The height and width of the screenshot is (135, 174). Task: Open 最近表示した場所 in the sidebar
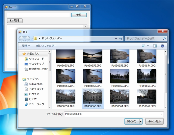[x=38, y=69]
